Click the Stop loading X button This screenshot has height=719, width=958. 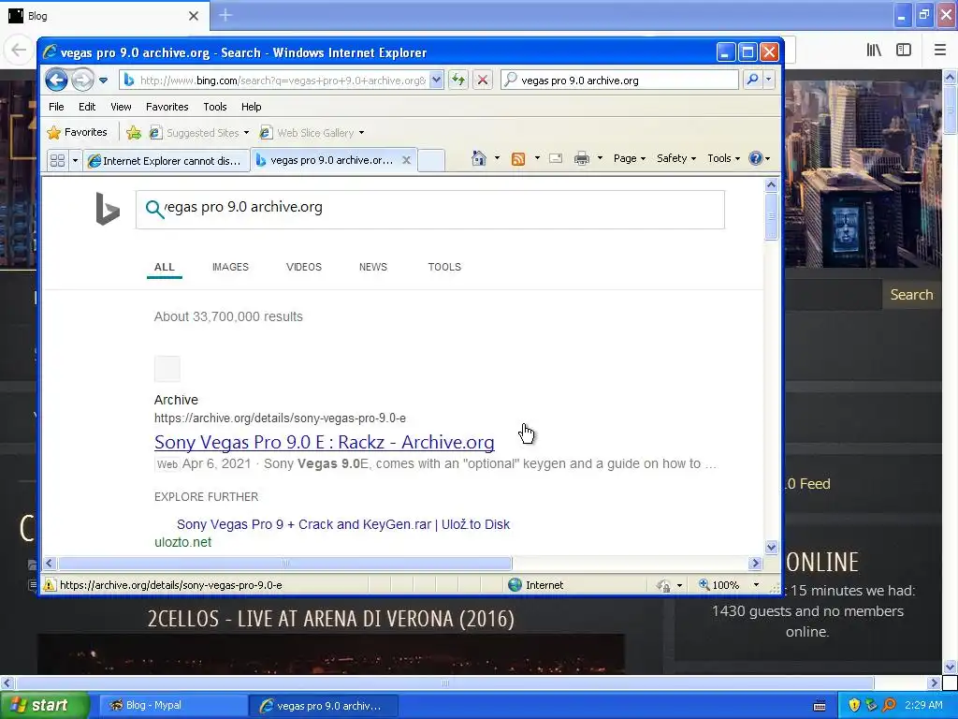tap(482, 80)
